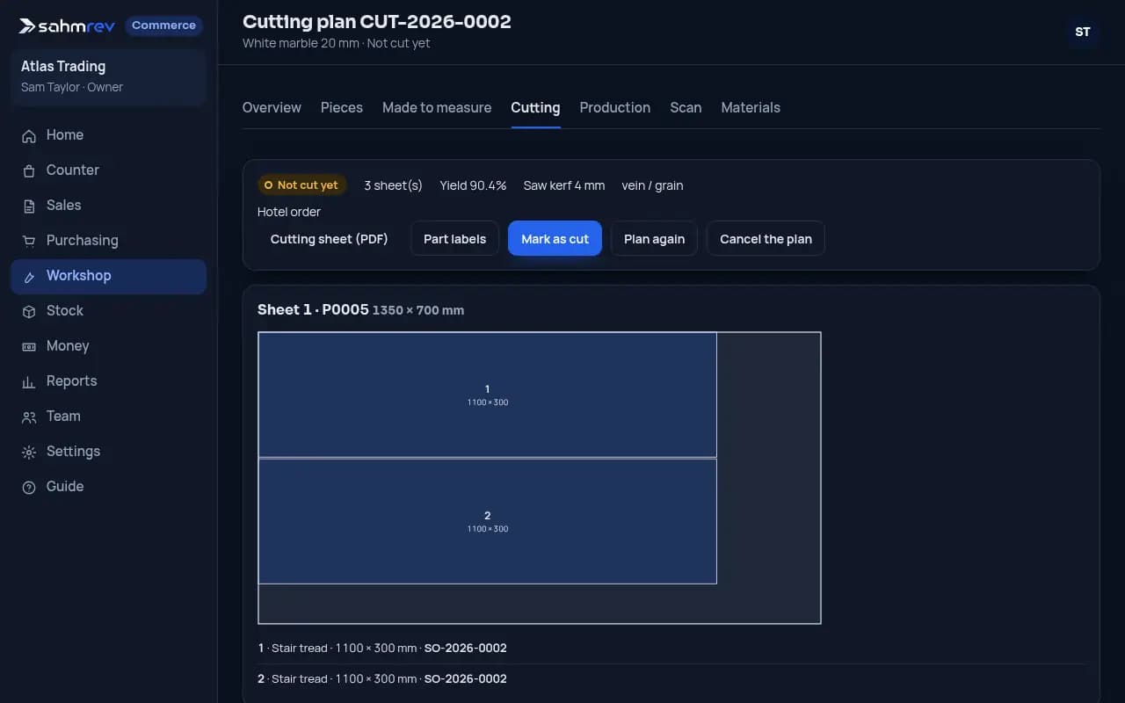Click the Commerce badge
Viewport: 1125px width, 703px height.
coord(163,25)
